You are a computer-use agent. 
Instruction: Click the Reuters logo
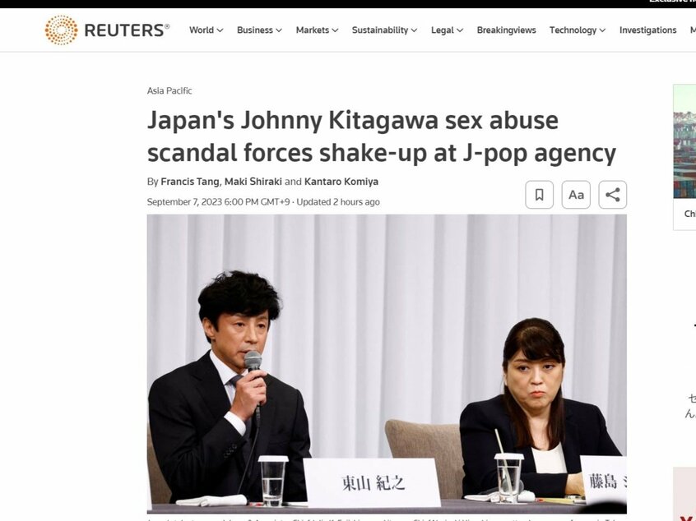[107, 30]
